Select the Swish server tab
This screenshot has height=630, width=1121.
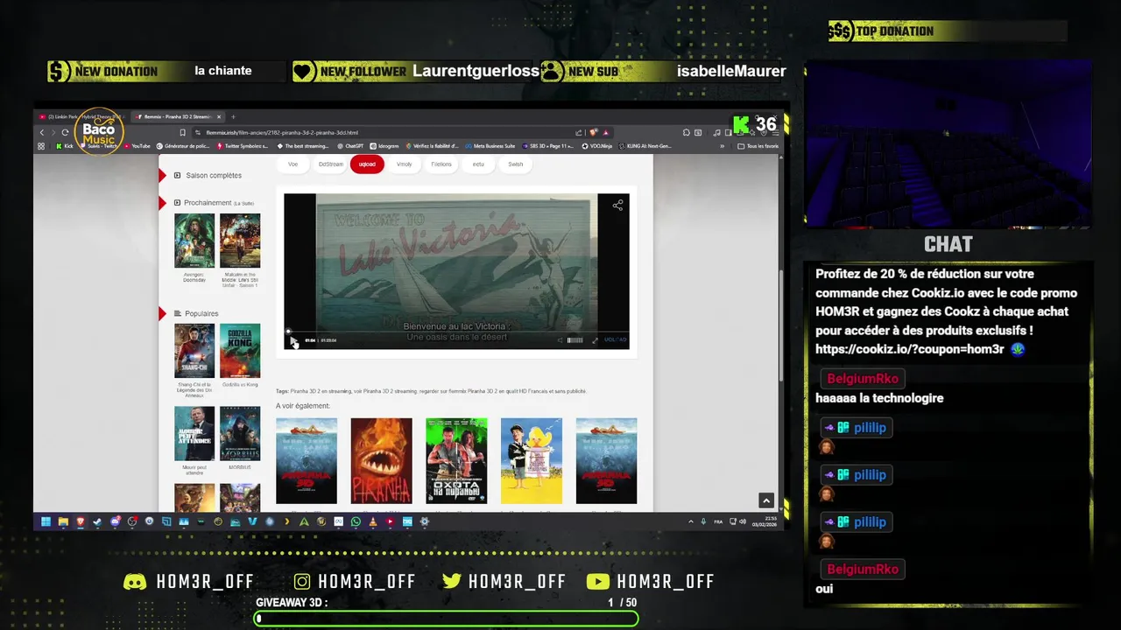coord(515,164)
